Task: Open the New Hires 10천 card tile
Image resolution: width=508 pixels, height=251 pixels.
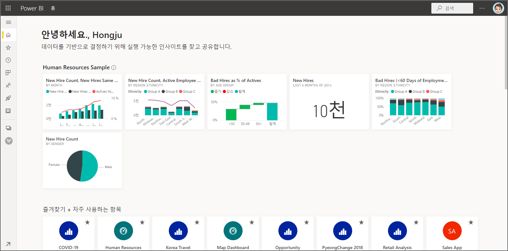Action: tap(329, 102)
